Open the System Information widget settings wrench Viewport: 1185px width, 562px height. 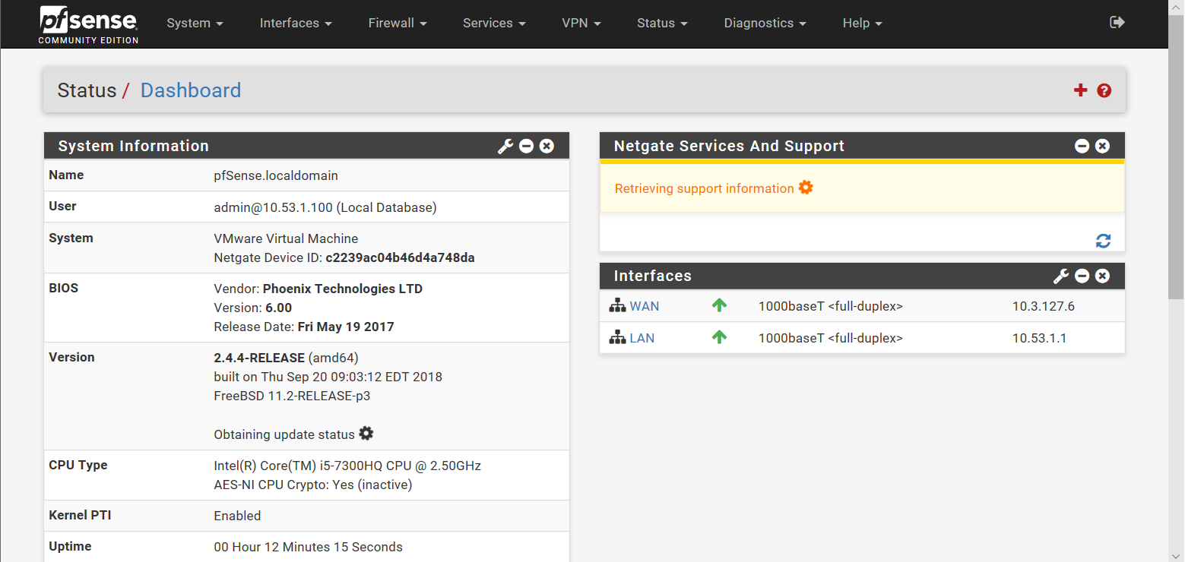(x=505, y=146)
